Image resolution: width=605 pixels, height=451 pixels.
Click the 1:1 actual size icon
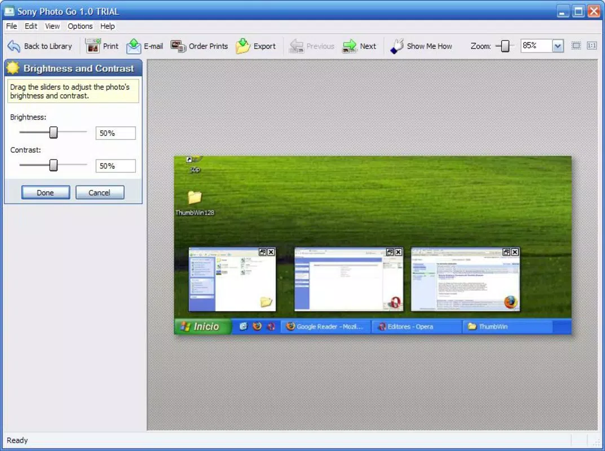[x=592, y=46]
